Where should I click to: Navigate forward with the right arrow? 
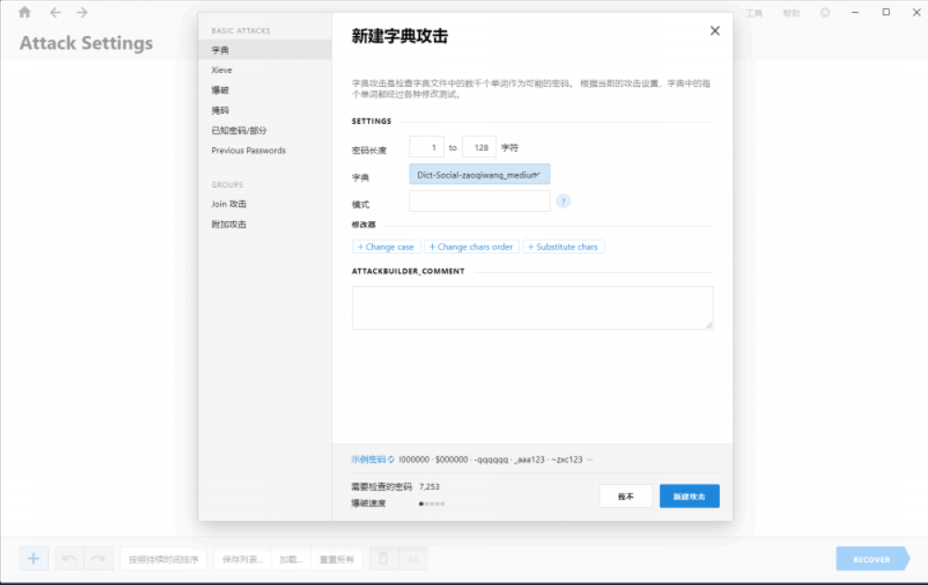click(81, 12)
